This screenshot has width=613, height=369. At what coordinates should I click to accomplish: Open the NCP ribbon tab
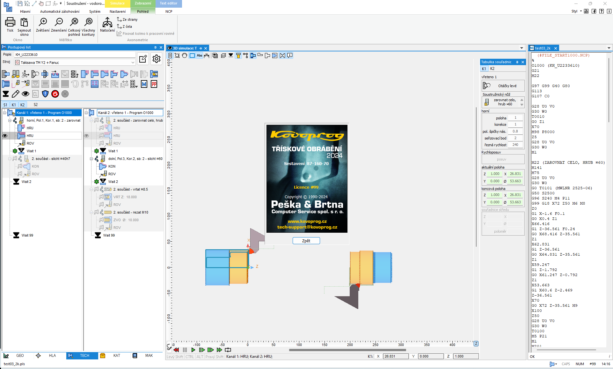click(x=169, y=11)
